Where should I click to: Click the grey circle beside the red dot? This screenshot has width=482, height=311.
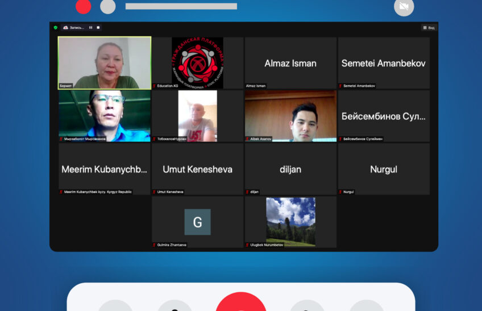(108, 7)
